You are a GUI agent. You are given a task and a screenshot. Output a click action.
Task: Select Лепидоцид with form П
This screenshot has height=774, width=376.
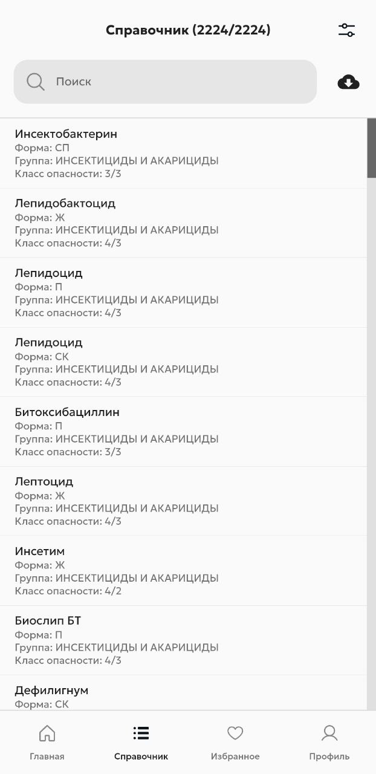coord(181,292)
